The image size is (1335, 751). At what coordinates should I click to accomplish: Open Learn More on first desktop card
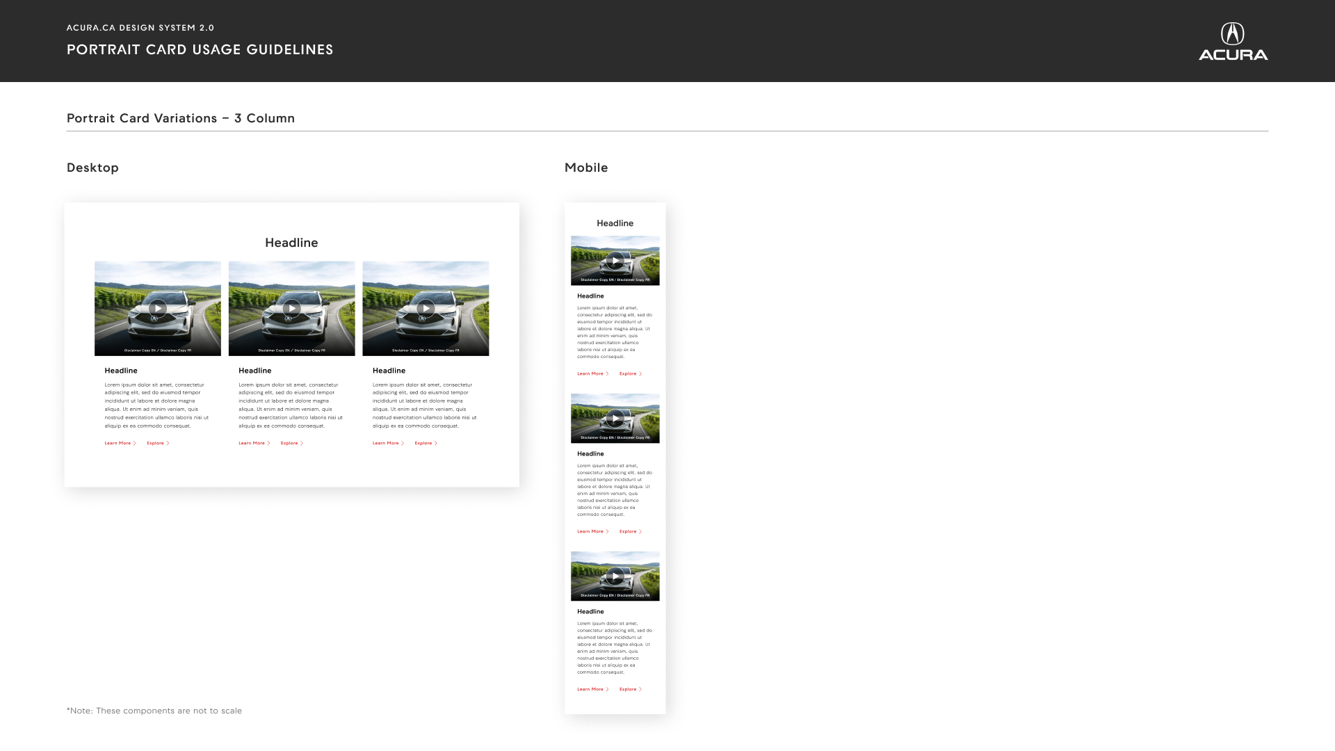click(120, 443)
